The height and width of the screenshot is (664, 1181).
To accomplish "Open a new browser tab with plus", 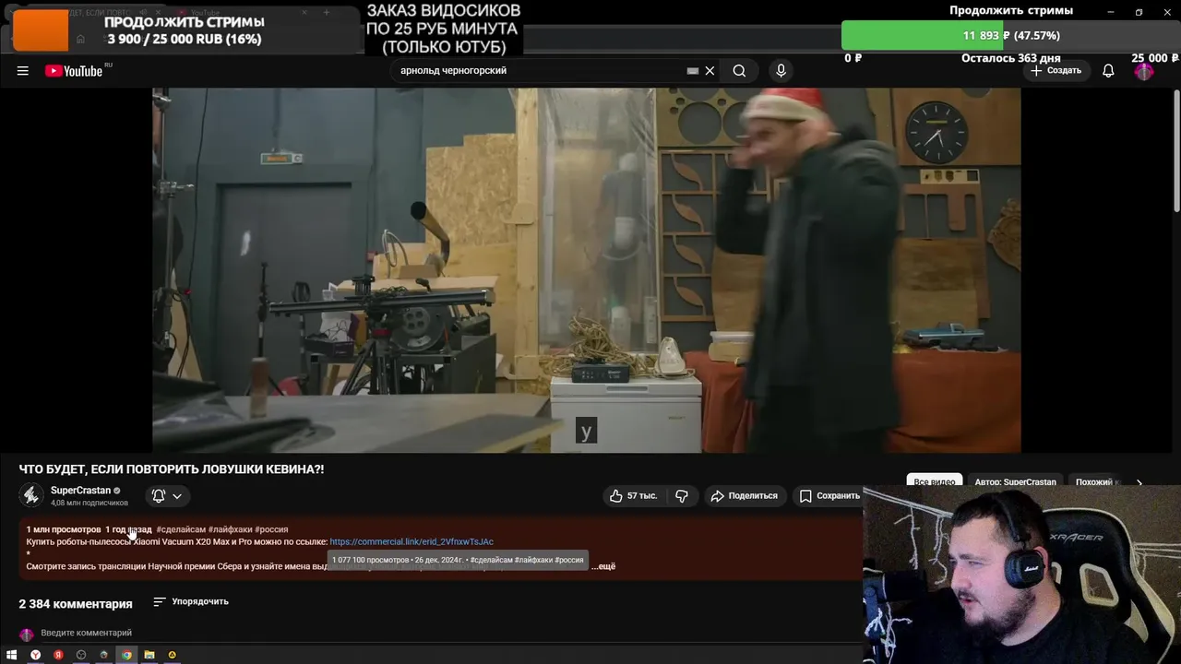I will tap(326, 13).
